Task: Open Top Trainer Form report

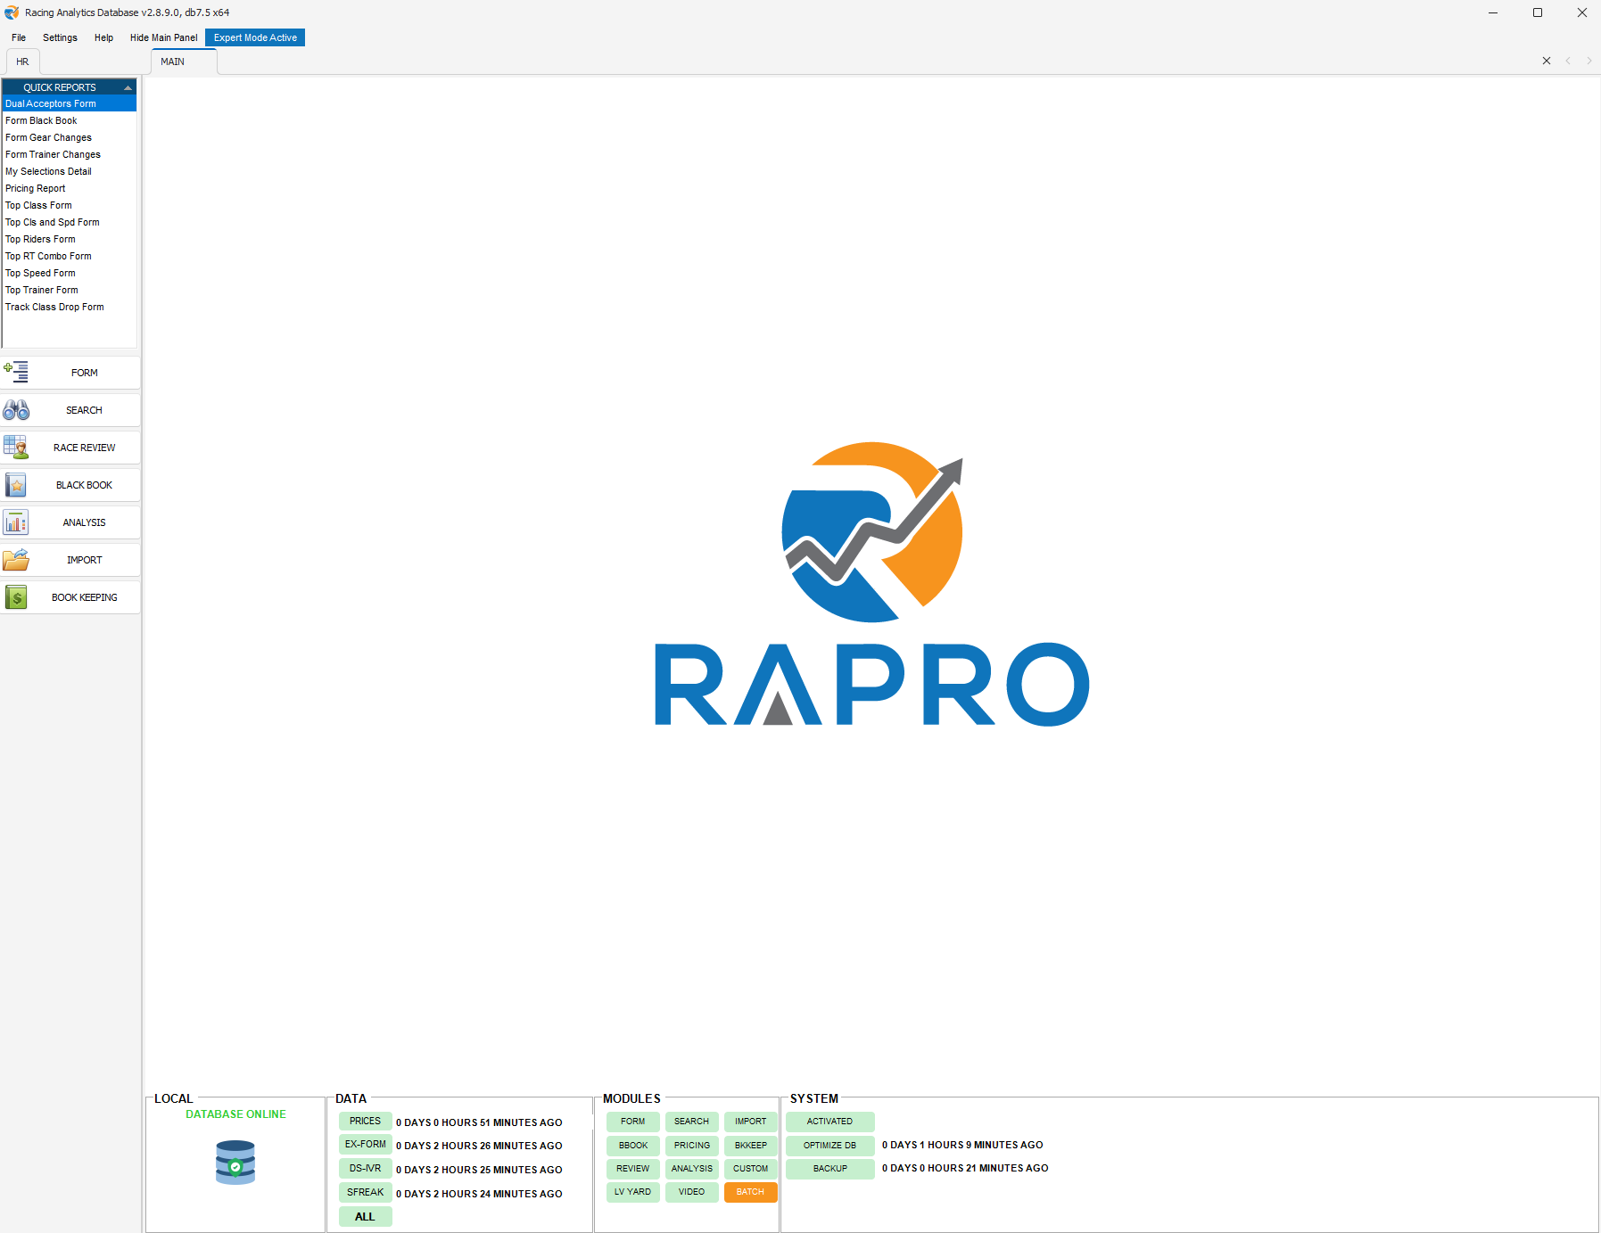Action: pyautogui.click(x=70, y=290)
